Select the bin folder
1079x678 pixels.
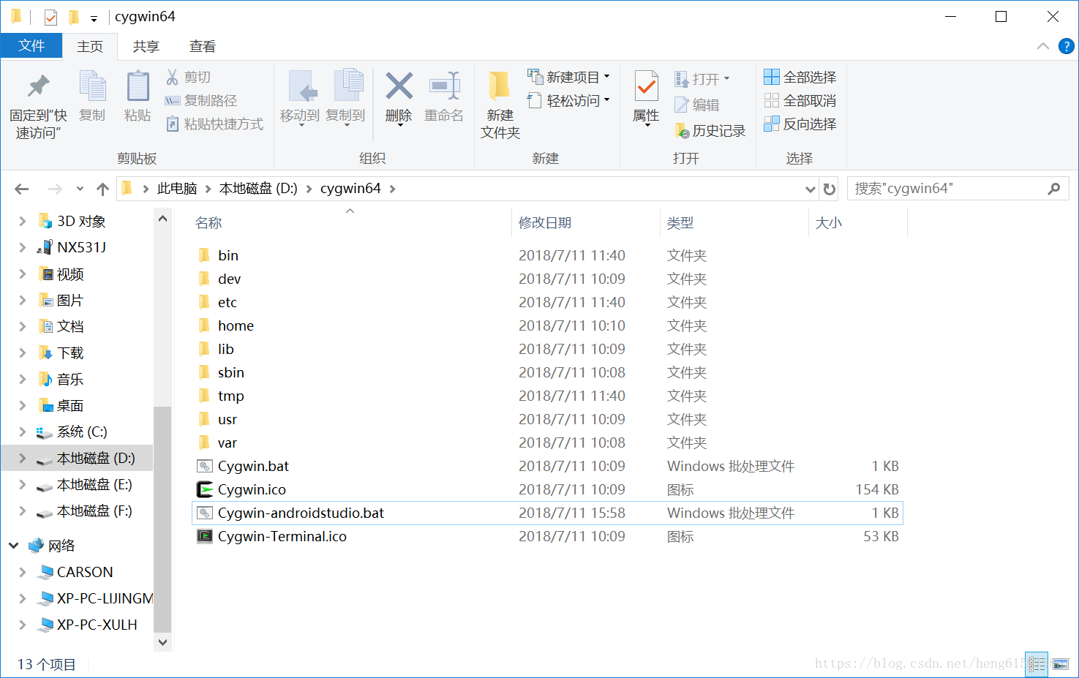coord(228,255)
